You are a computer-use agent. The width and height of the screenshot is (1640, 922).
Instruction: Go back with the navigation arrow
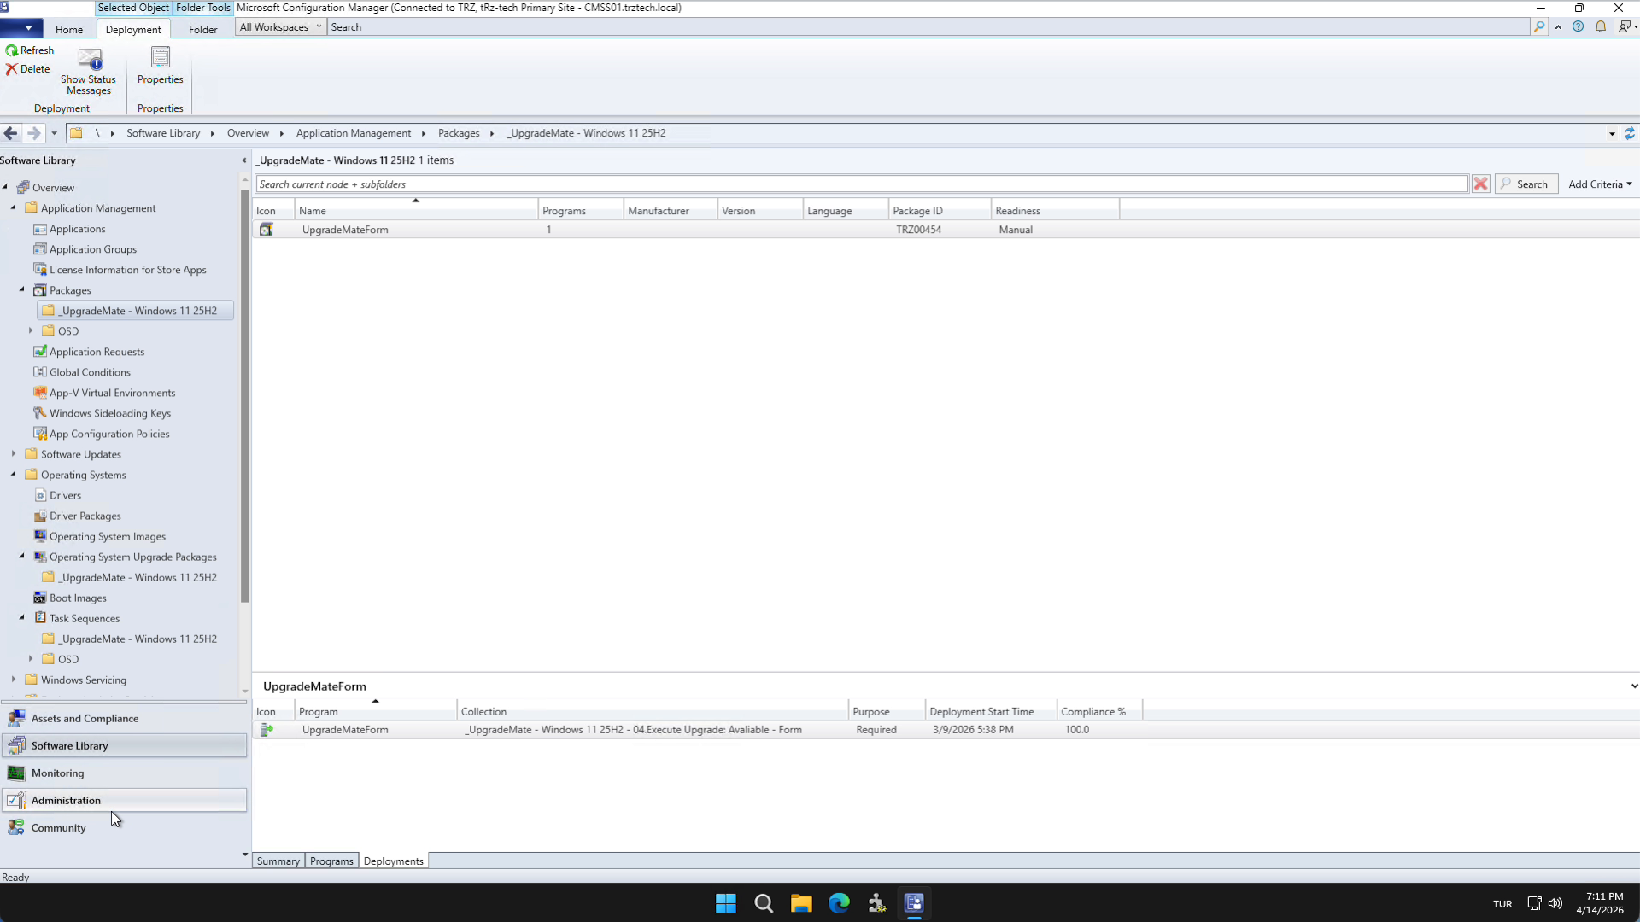pyautogui.click(x=10, y=133)
